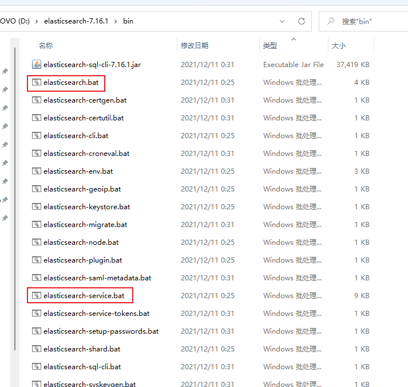Screen dimensions: 408x387
Task: Click the elasticsearch-sql-cli-7.16.1.jar file icon
Action: 37,64
